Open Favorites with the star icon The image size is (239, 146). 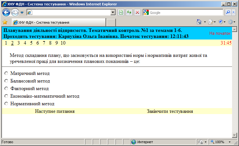click(5, 22)
